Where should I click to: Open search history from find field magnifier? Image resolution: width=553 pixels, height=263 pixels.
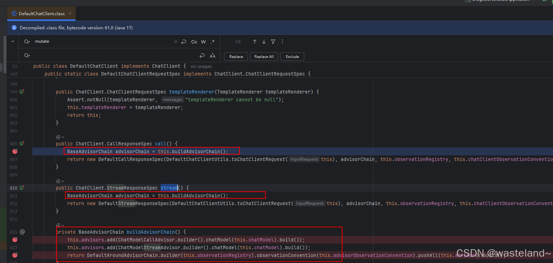(x=27, y=42)
